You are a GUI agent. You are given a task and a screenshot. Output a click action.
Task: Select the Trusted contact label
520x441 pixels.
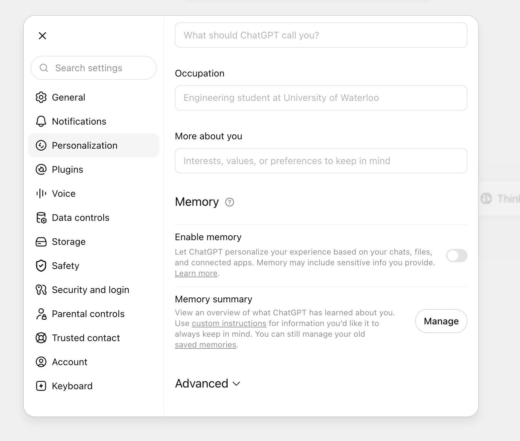click(x=86, y=338)
